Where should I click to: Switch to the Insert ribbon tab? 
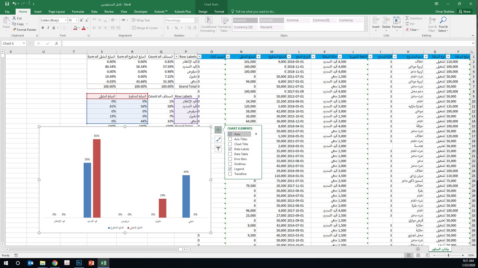pos(38,12)
